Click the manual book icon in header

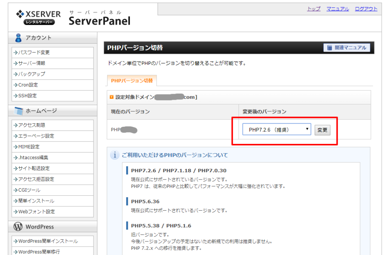click(x=329, y=48)
